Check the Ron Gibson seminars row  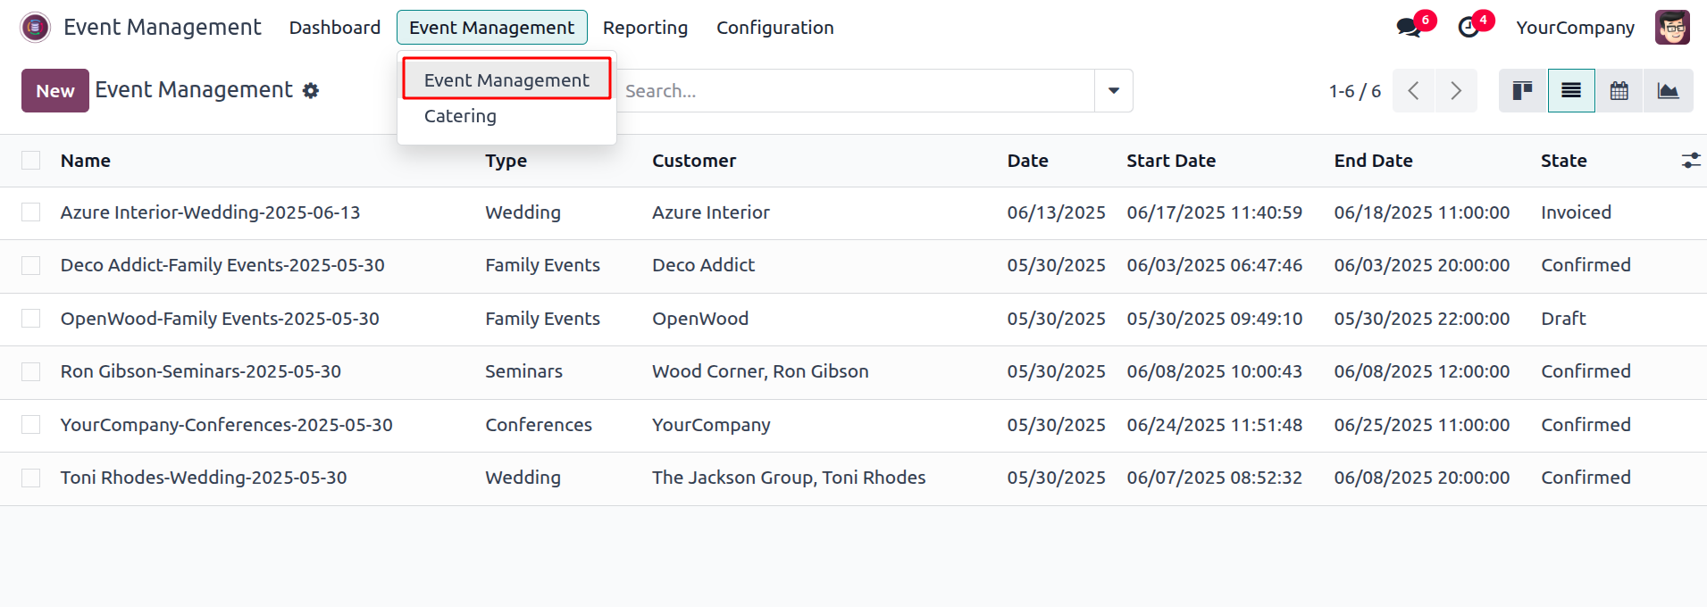tap(31, 371)
